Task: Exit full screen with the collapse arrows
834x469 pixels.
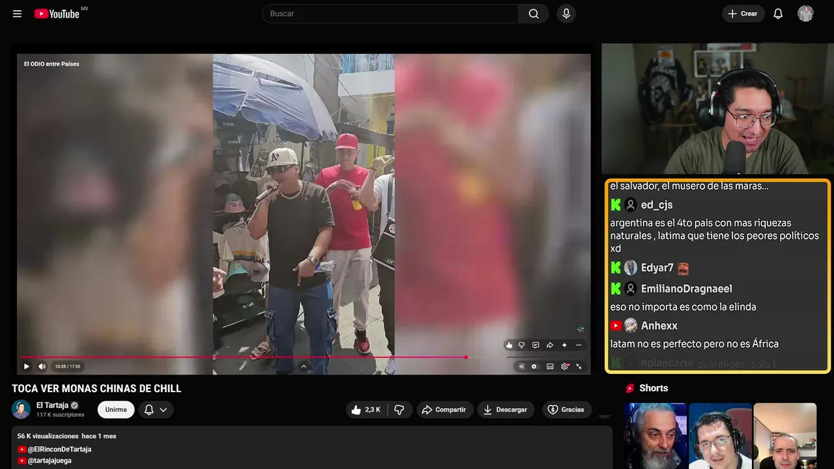Action: tap(579, 367)
